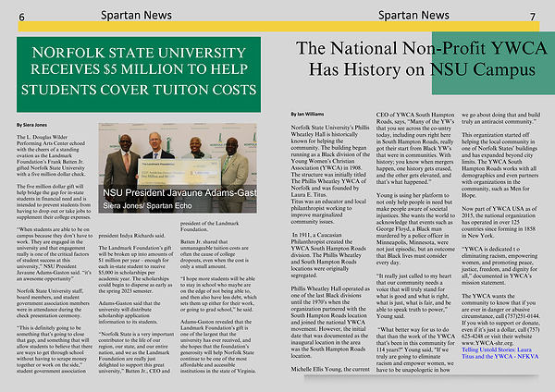Viewport: 555px width, 392px height.
Task: Click paragraph starting 'Phillis Wheatley Hall operated'
Action: (330, 322)
